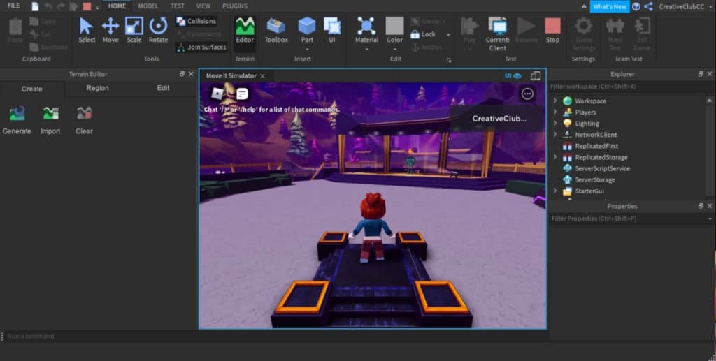Click the new file icon in title bar
The height and width of the screenshot is (361, 716).
[35, 6]
